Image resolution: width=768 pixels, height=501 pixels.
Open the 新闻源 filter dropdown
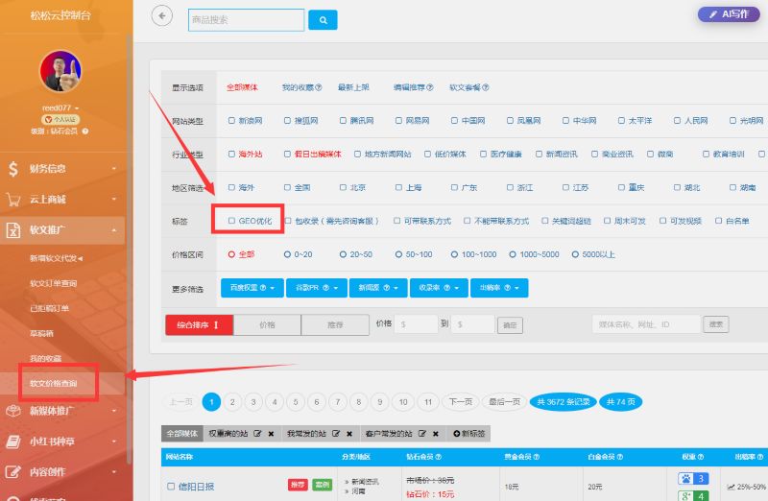click(378, 288)
